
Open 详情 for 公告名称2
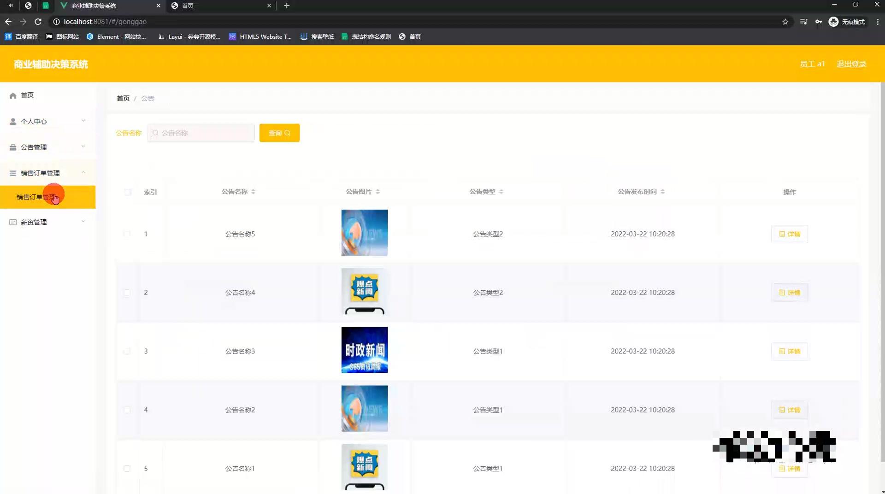[790, 410]
